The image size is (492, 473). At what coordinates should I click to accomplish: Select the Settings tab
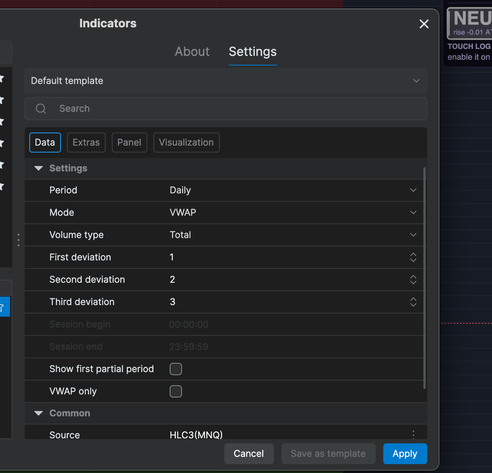click(x=253, y=52)
